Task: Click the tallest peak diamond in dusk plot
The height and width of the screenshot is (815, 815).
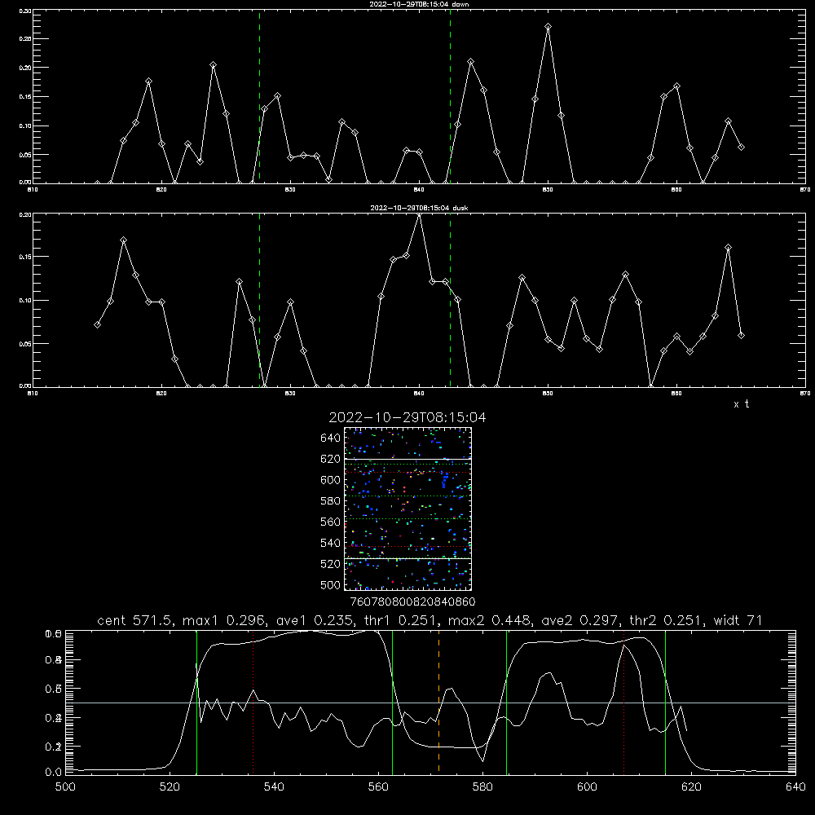Action: click(420, 215)
